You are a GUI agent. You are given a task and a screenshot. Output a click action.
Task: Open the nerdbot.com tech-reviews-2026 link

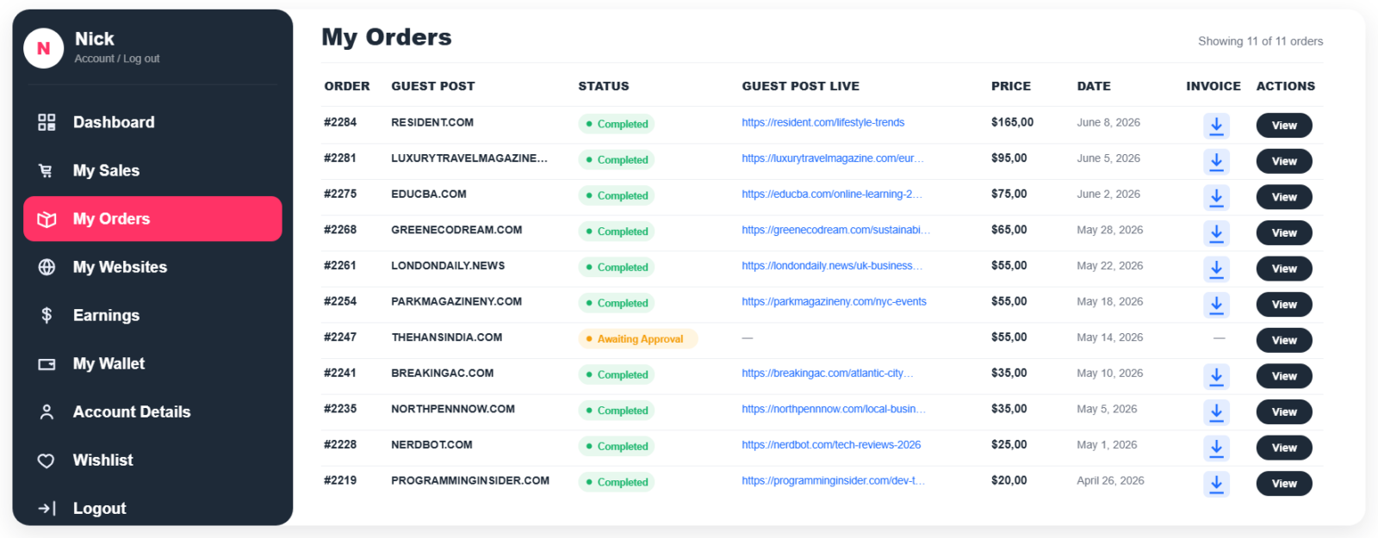coord(831,445)
